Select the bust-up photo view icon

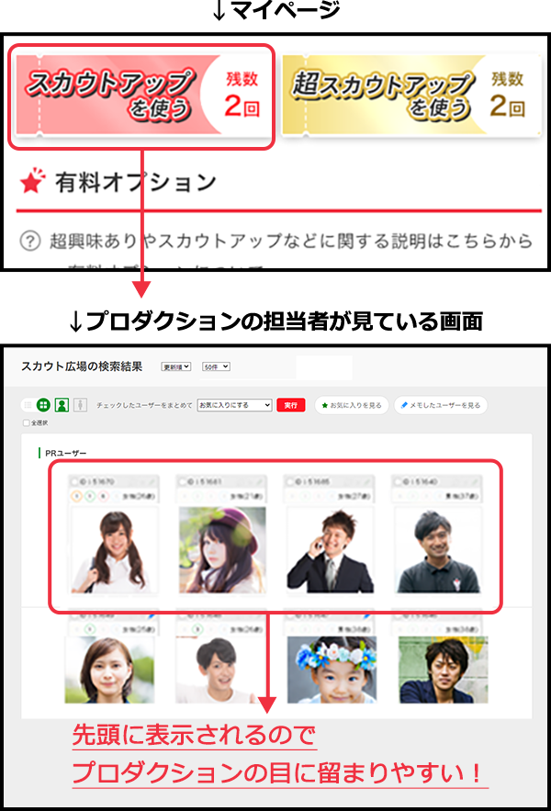click(x=62, y=405)
